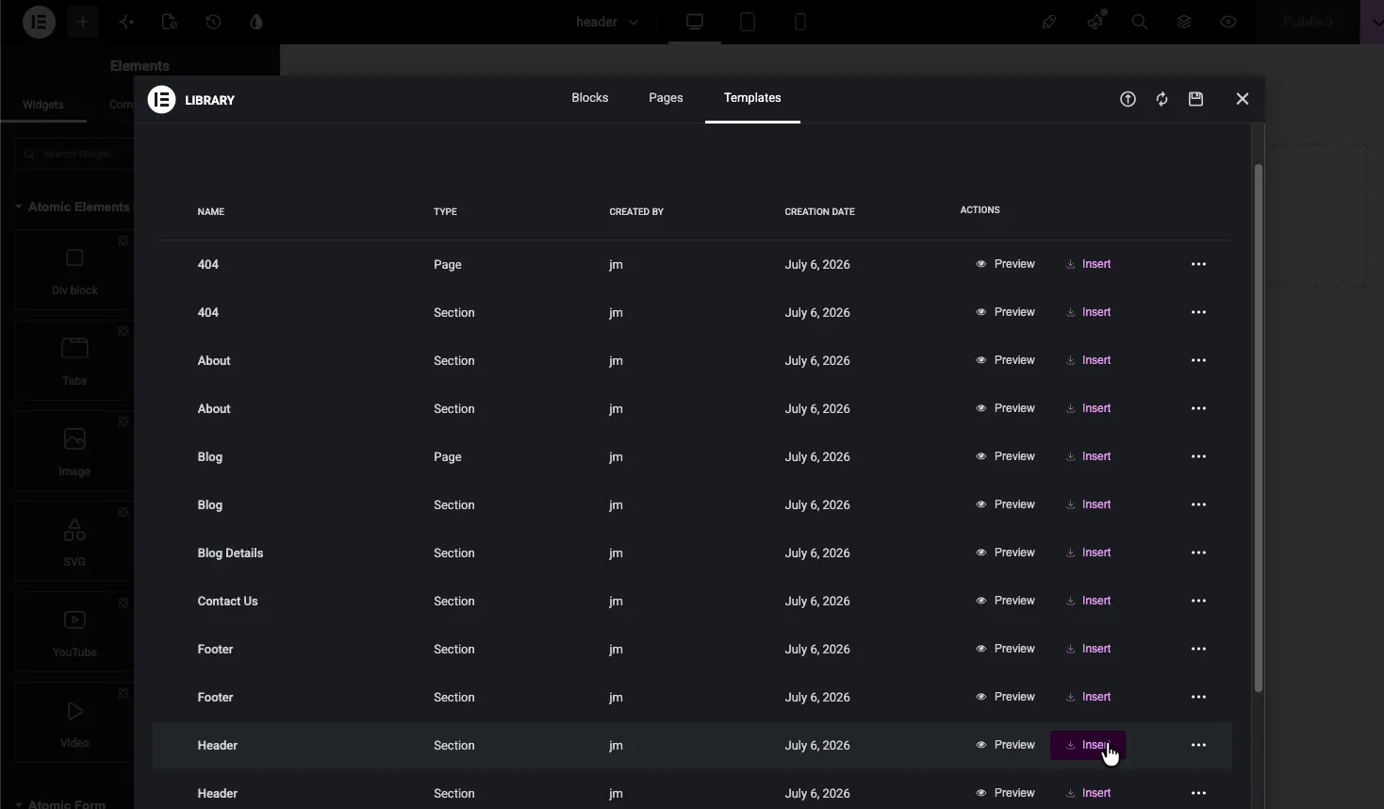The width and height of the screenshot is (1384, 809).
Task: Sort templates by Type column header
Action: point(445,211)
